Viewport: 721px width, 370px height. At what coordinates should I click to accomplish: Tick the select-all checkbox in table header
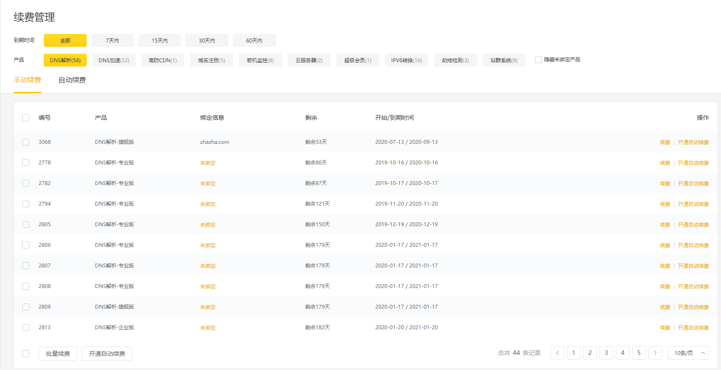[x=26, y=118]
